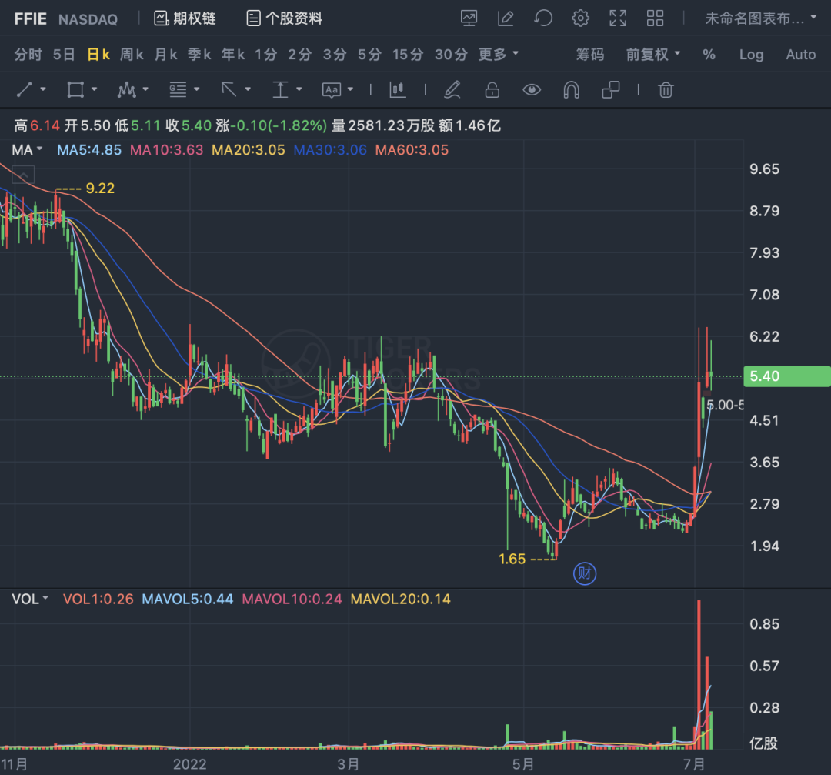Enter fullscreen chart mode
This screenshot has height=775, width=831.
618,18
